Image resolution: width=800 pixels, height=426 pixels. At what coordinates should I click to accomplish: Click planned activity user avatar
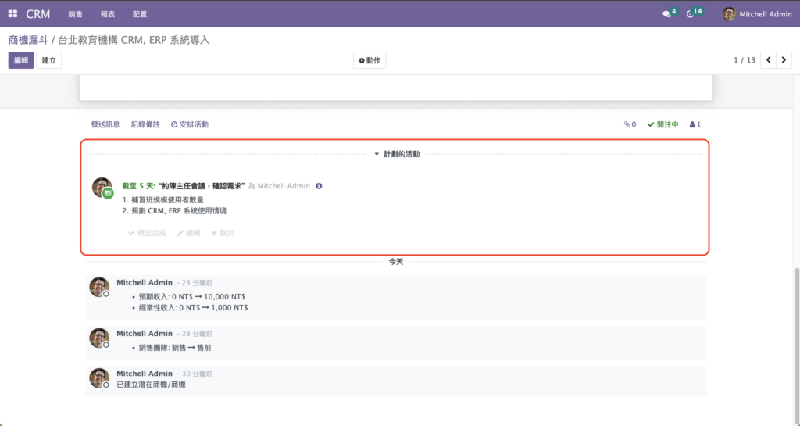coord(102,188)
